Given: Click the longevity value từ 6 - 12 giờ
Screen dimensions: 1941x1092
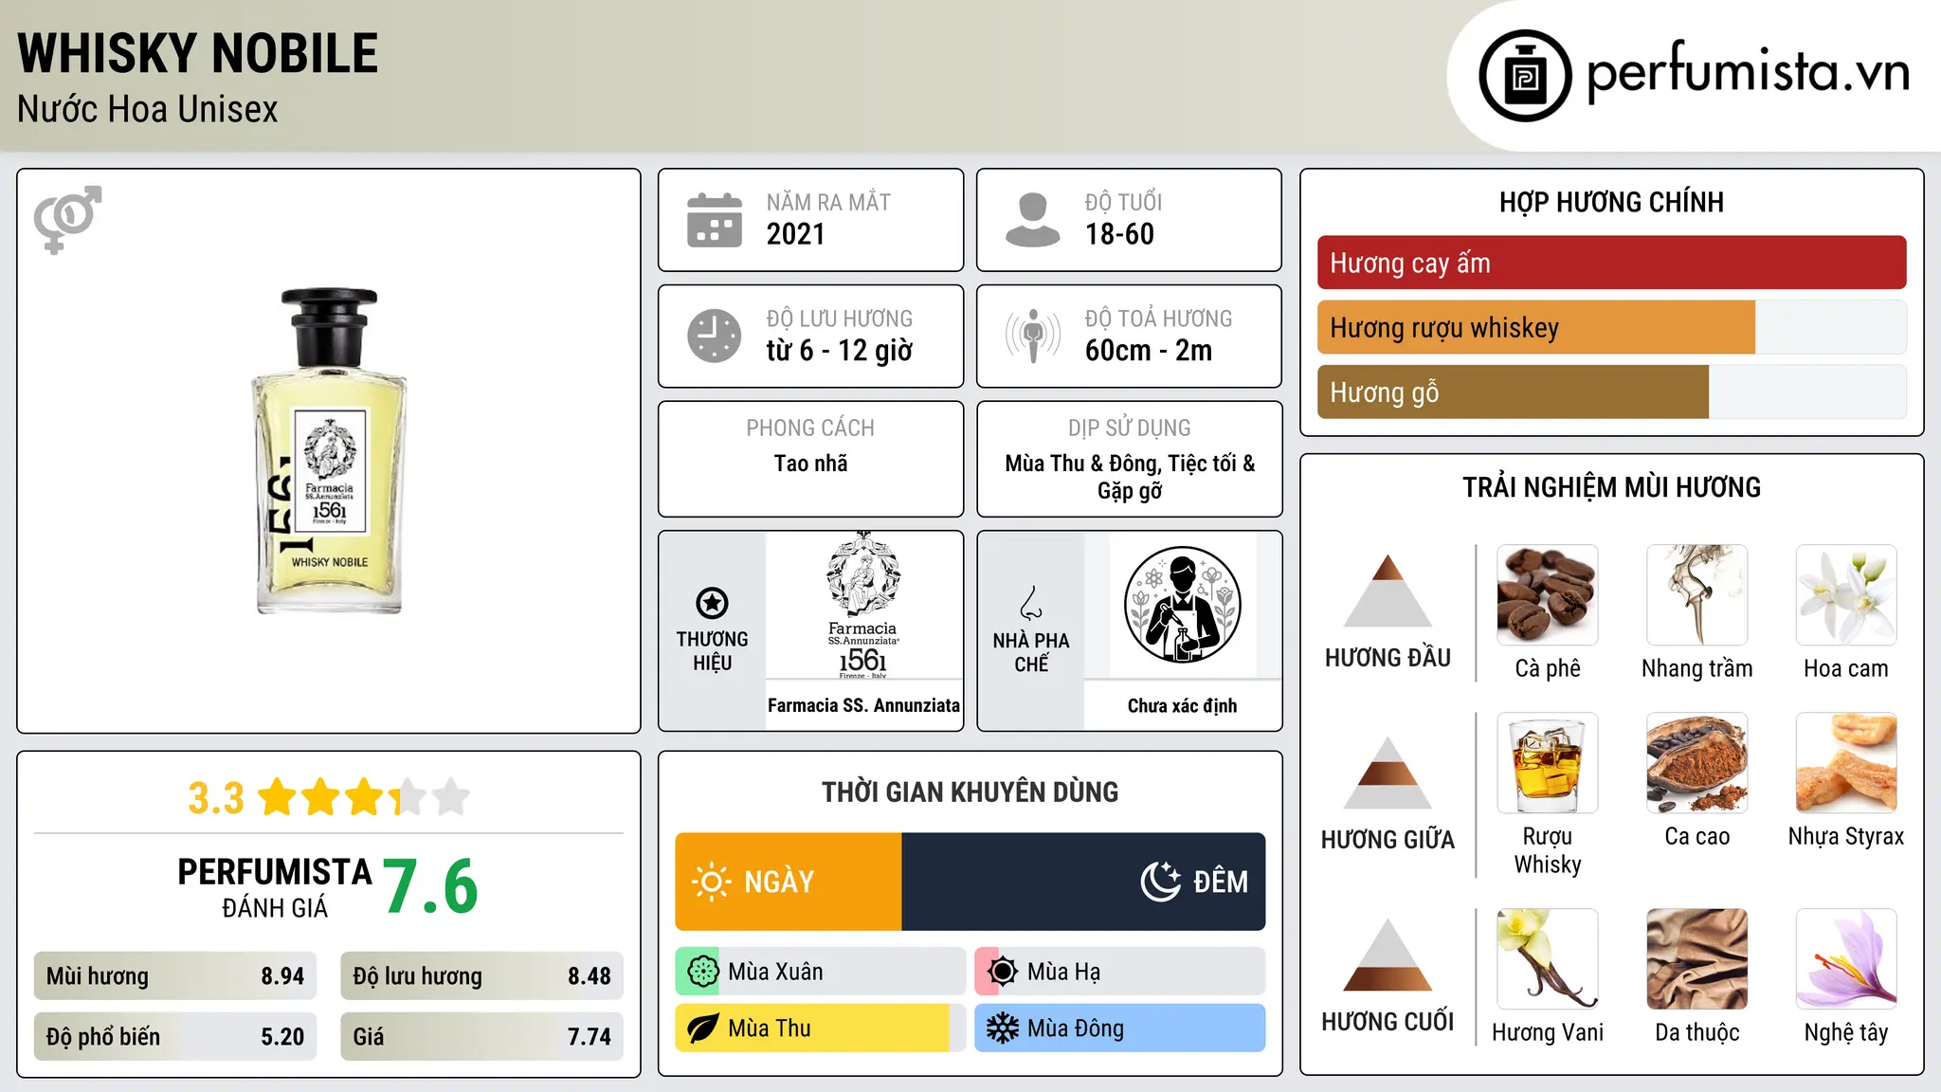Looking at the screenshot, I should point(840,350).
